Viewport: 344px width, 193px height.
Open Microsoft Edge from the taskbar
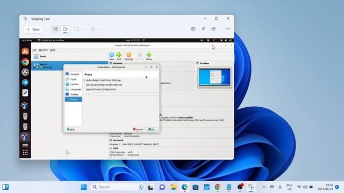(184, 187)
